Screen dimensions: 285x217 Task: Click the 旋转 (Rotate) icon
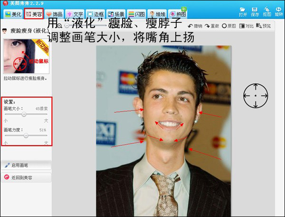coord(278,11)
